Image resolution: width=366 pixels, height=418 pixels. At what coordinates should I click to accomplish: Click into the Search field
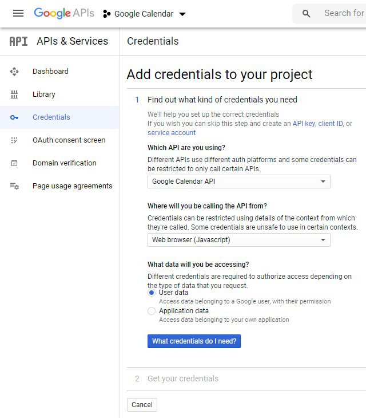343,13
